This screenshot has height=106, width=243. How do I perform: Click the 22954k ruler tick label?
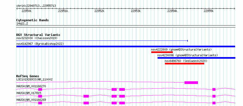click(172, 11)
